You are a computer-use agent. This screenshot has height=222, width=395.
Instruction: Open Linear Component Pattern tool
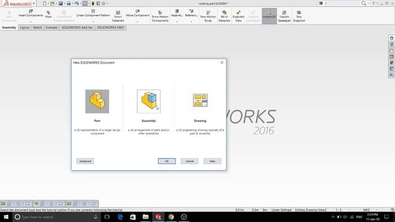pos(93,14)
